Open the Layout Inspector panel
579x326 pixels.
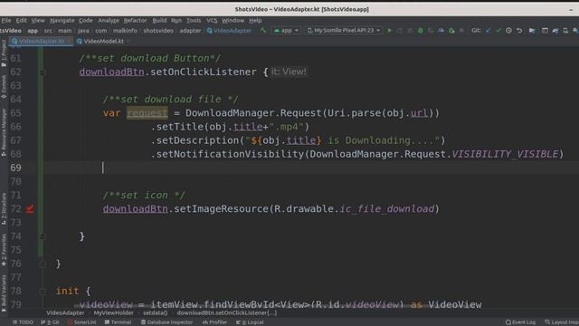[562, 322]
